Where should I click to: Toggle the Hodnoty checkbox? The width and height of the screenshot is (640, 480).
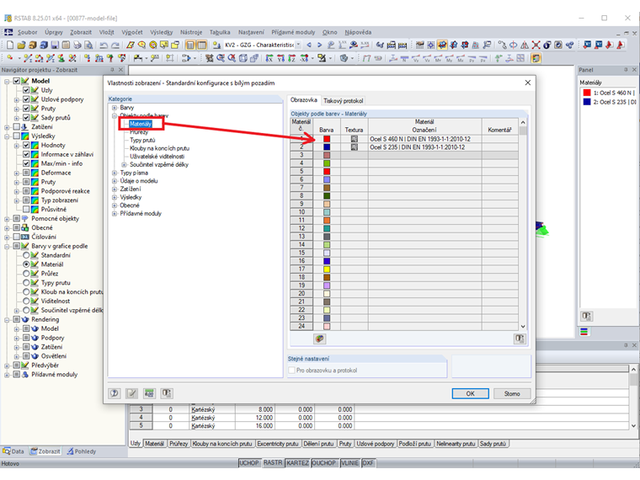pos(26,146)
